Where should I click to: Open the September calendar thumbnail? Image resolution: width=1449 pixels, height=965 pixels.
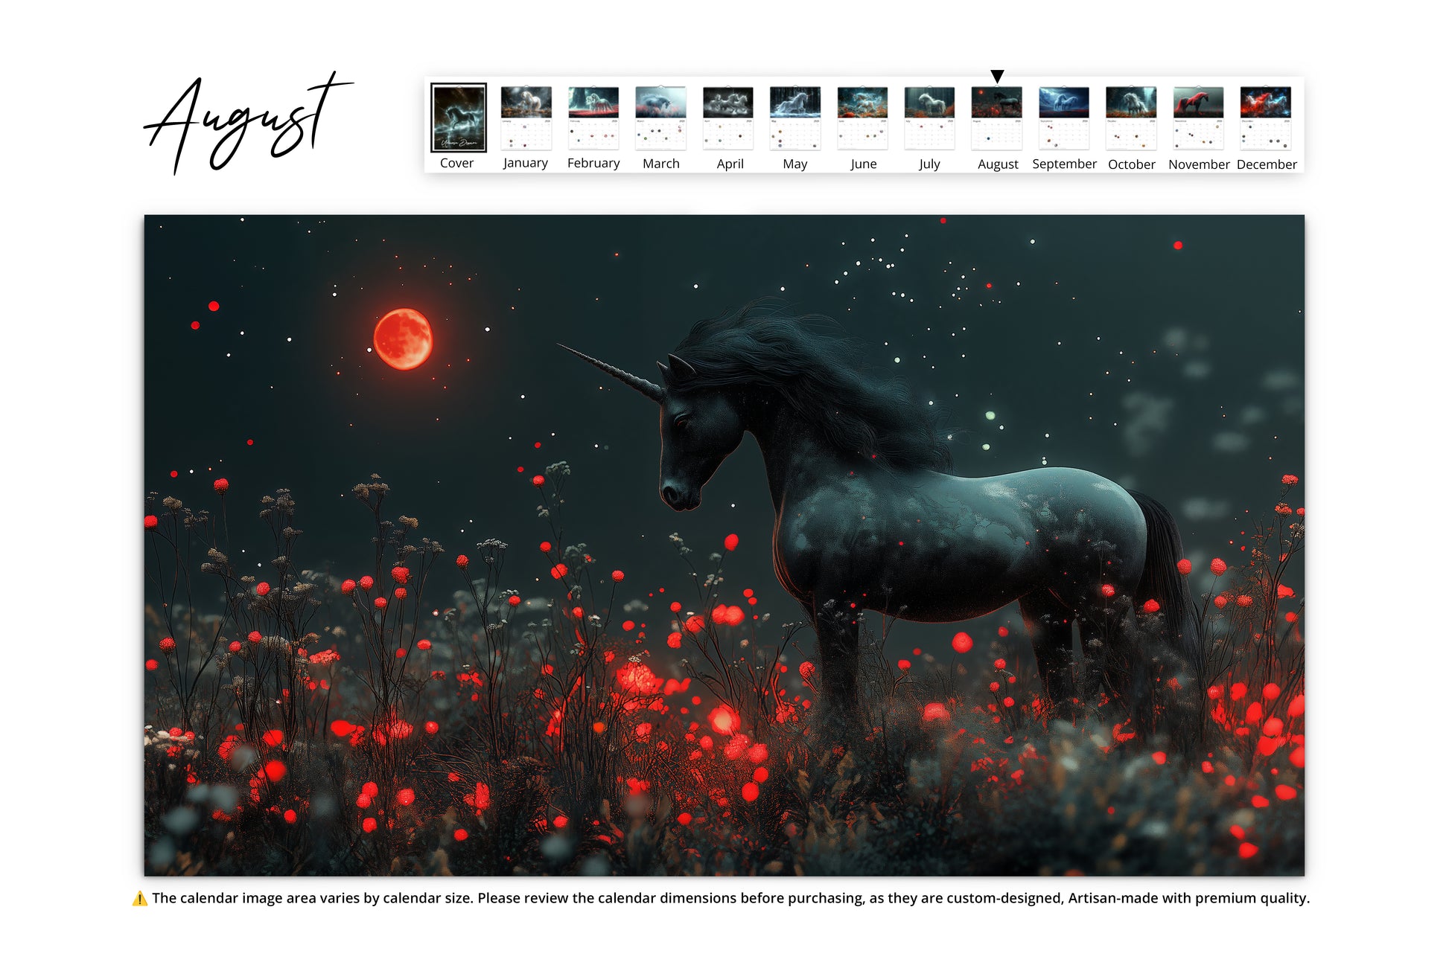pyautogui.click(x=1064, y=118)
